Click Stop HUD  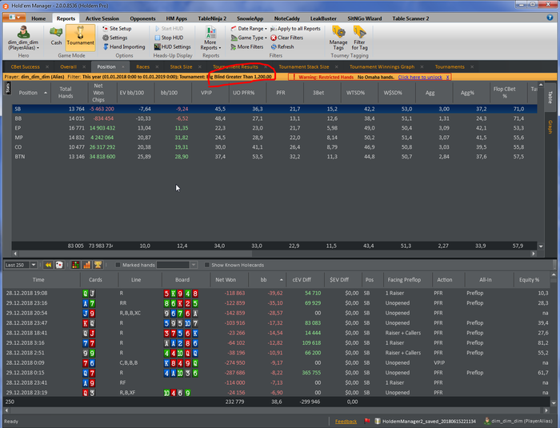(x=169, y=38)
